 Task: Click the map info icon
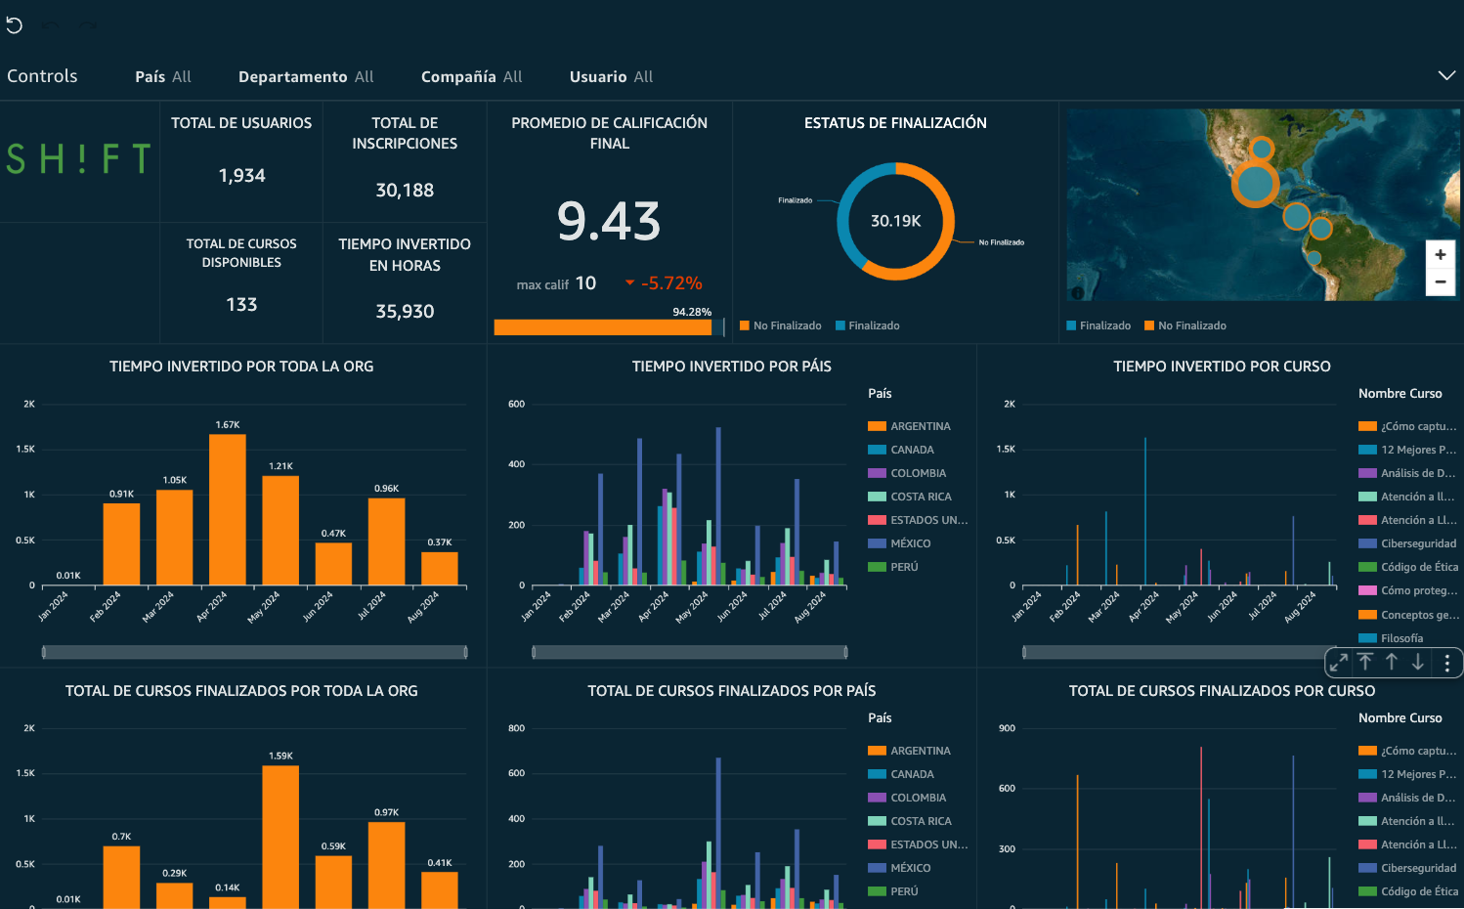pyautogui.click(x=1078, y=292)
